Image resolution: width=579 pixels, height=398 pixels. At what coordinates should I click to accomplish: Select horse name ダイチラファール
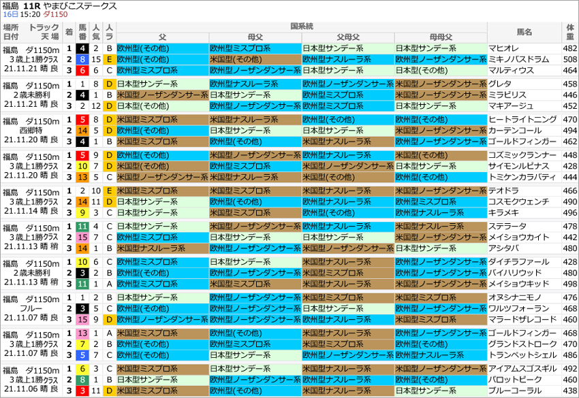coord(518,262)
